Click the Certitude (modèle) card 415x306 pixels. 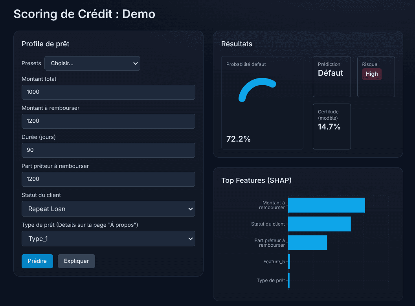point(331,126)
